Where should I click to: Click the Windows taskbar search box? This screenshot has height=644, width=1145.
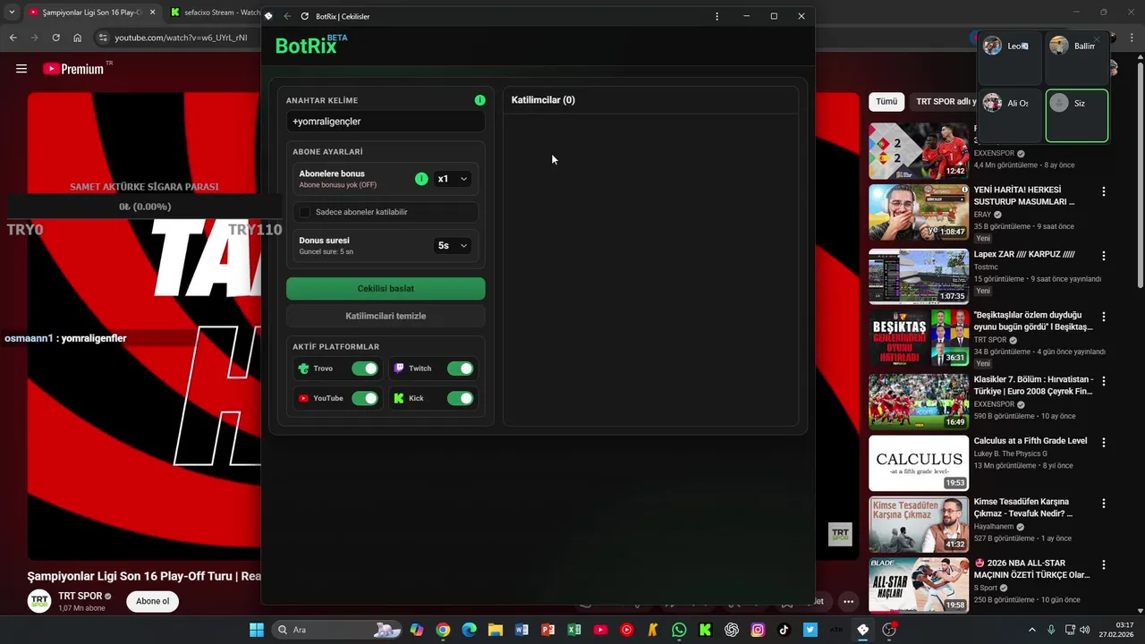pos(337,630)
